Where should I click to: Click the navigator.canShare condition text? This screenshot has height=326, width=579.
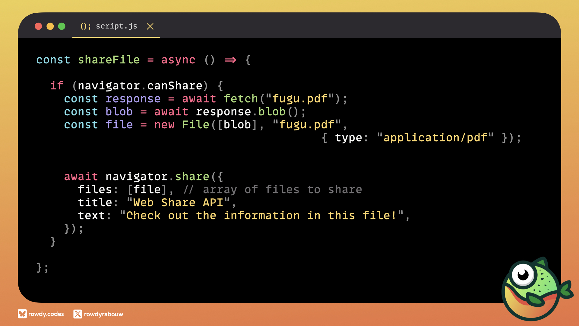pos(140,86)
